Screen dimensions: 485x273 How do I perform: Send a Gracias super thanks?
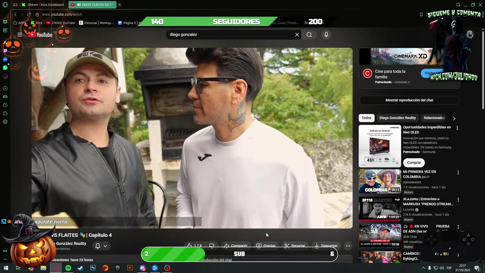point(266,246)
